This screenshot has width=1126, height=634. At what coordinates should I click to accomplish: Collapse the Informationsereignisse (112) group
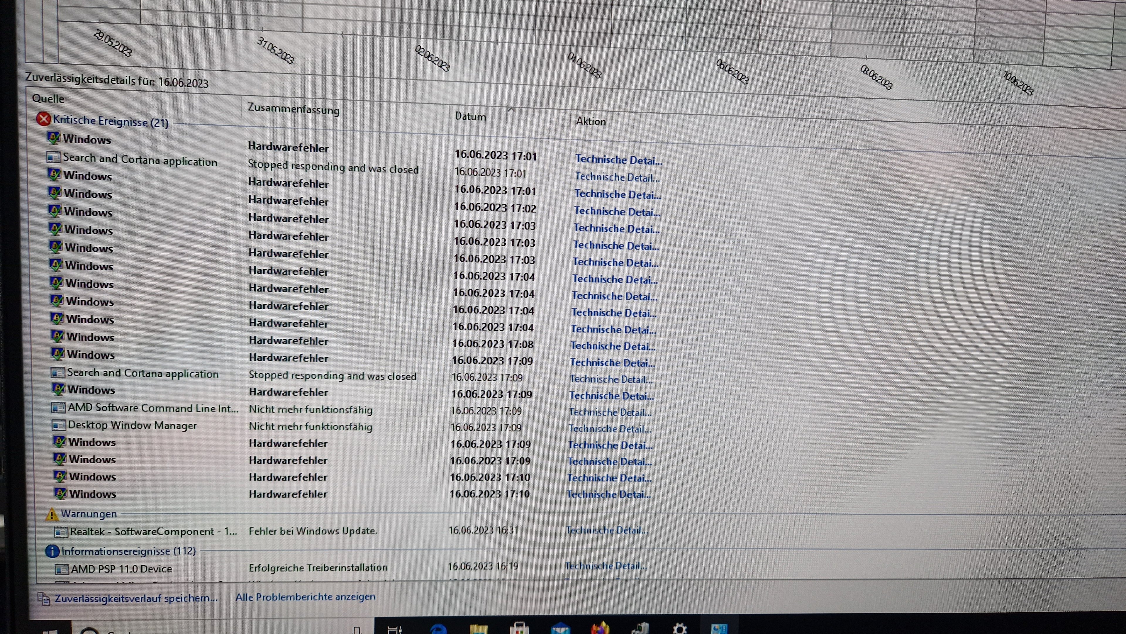pos(128,551)
